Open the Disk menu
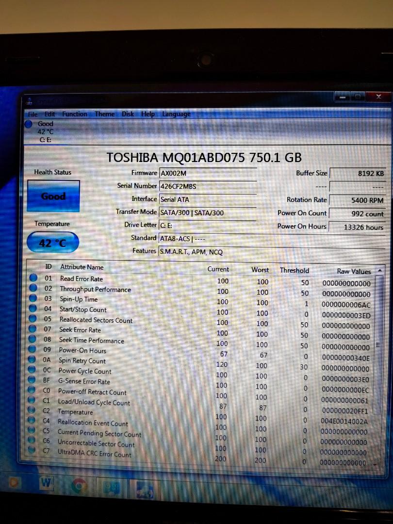Viewport: 393px width, 524px height. [x=128, y=114]
